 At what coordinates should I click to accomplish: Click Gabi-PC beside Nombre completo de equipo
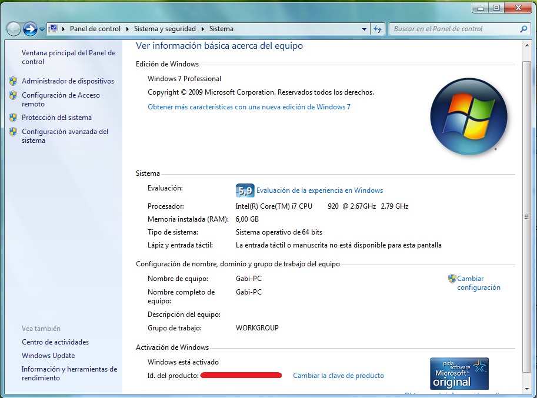tap(249, 292)
